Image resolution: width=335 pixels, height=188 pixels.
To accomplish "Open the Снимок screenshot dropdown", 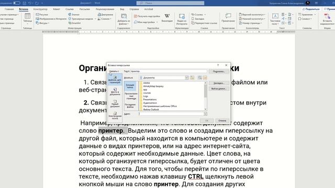I will (105, 19).
